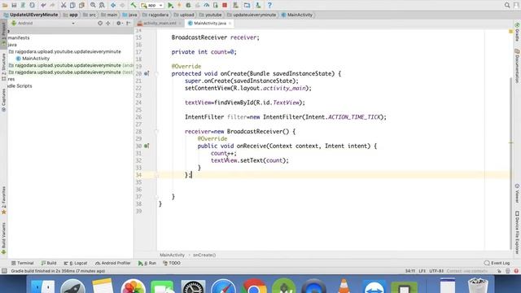The height and width of the screenshot is (293, 521).
Task: Click onCreate() in the bottom breadcrumb
Action: (x=204, y=255)
